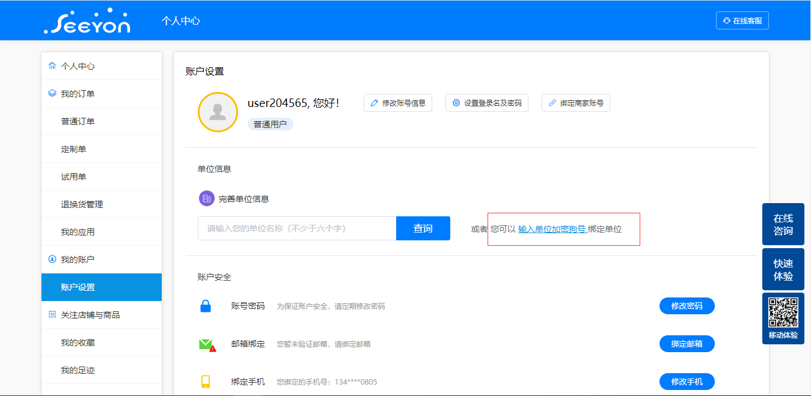Open 我的应用

click(x=102, y=232)
